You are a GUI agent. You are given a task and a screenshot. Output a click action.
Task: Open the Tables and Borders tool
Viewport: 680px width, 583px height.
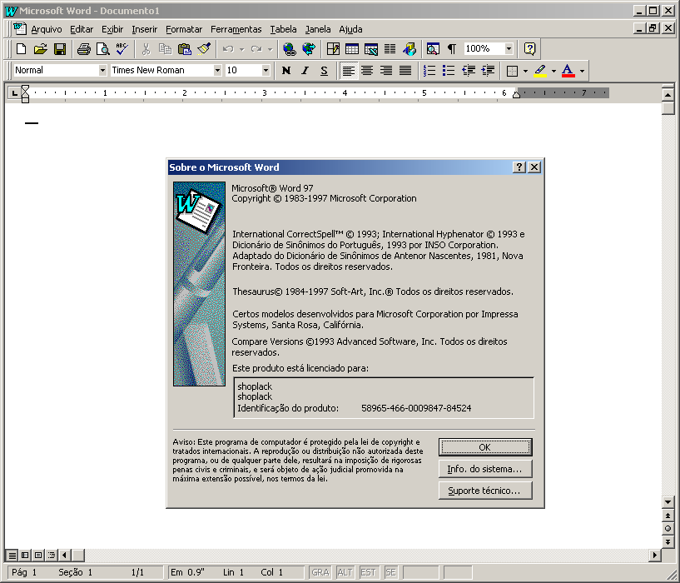[x=333, y=49]
